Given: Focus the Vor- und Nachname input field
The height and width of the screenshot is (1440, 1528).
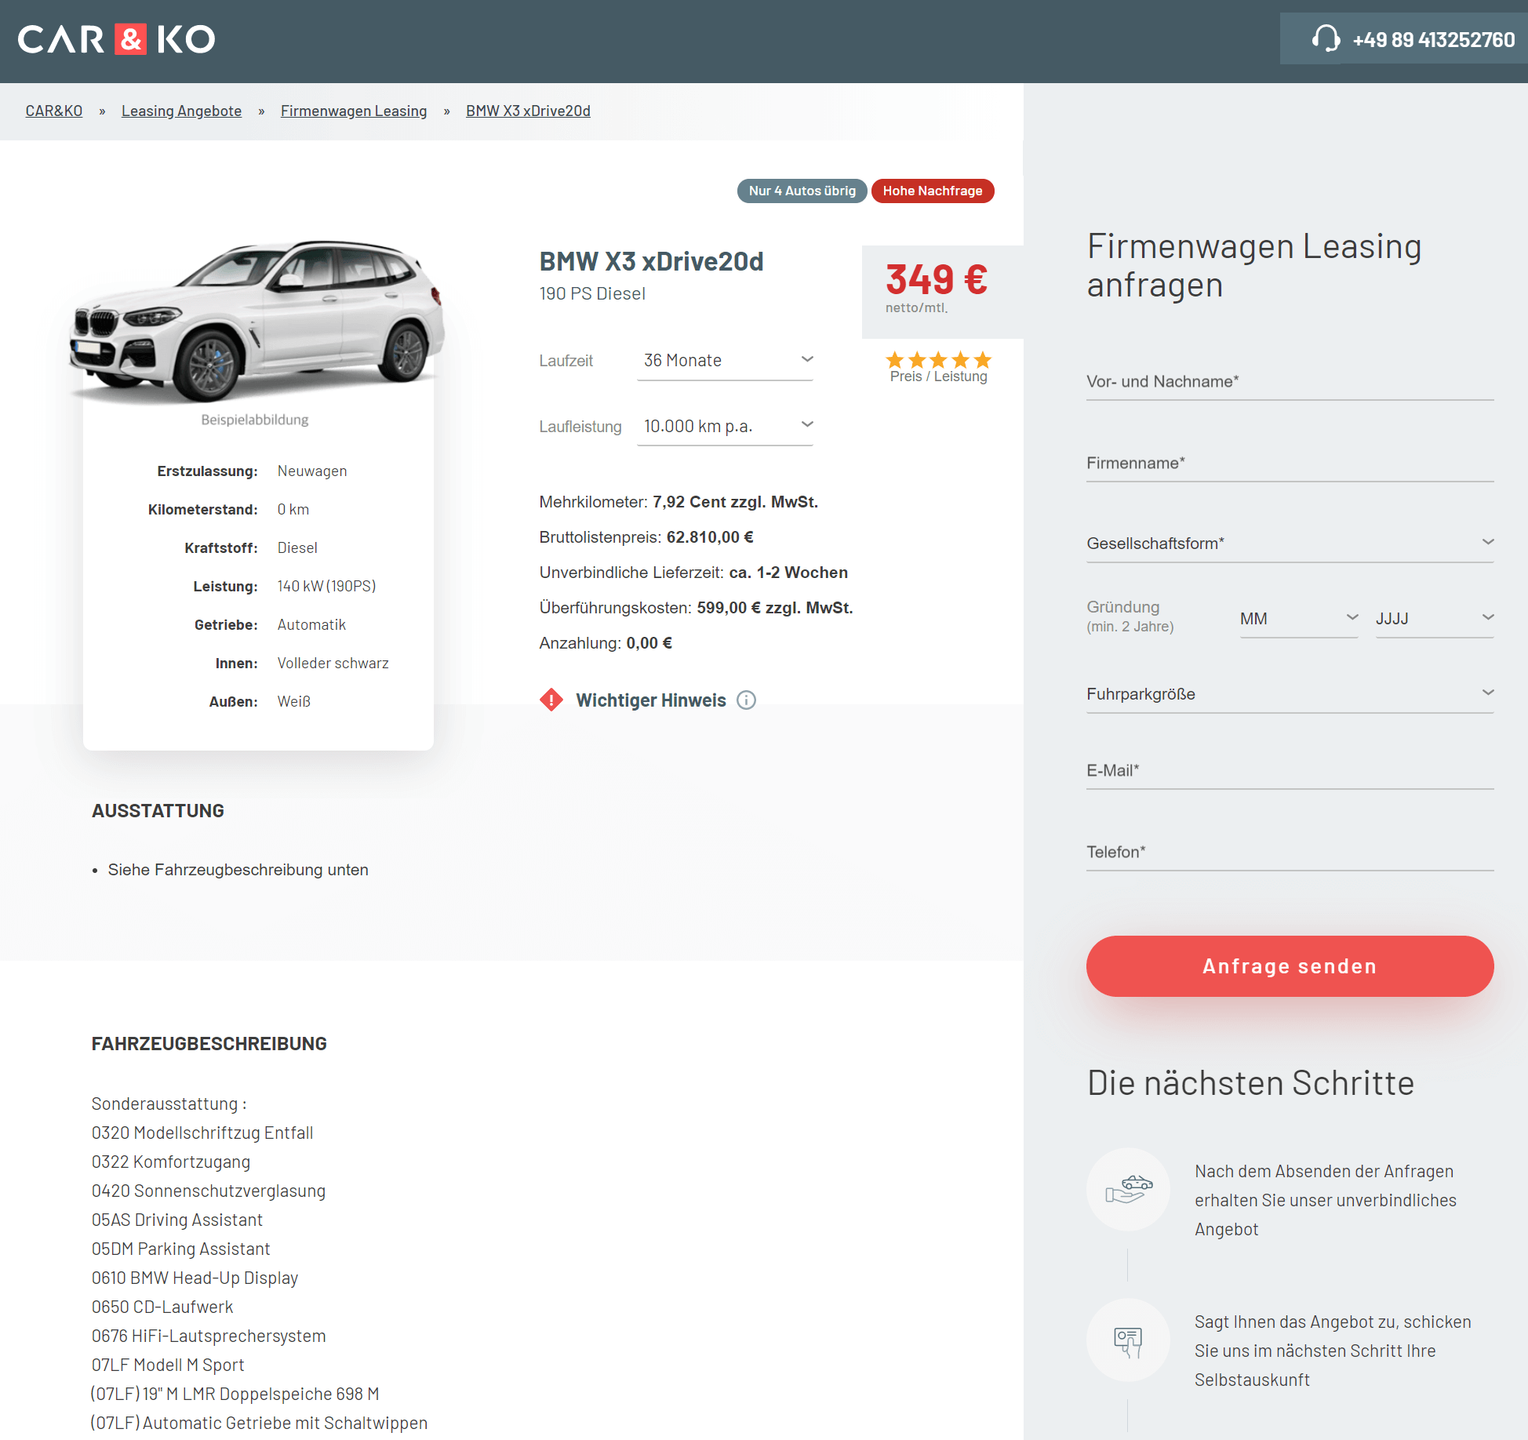Looking at the screenshot, I should click(x=1290, y=382).
